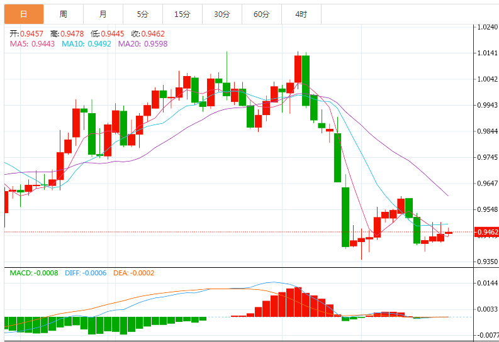Click the 0.9844 price axis label
The image size is (499, 342).
click(487, 131)
